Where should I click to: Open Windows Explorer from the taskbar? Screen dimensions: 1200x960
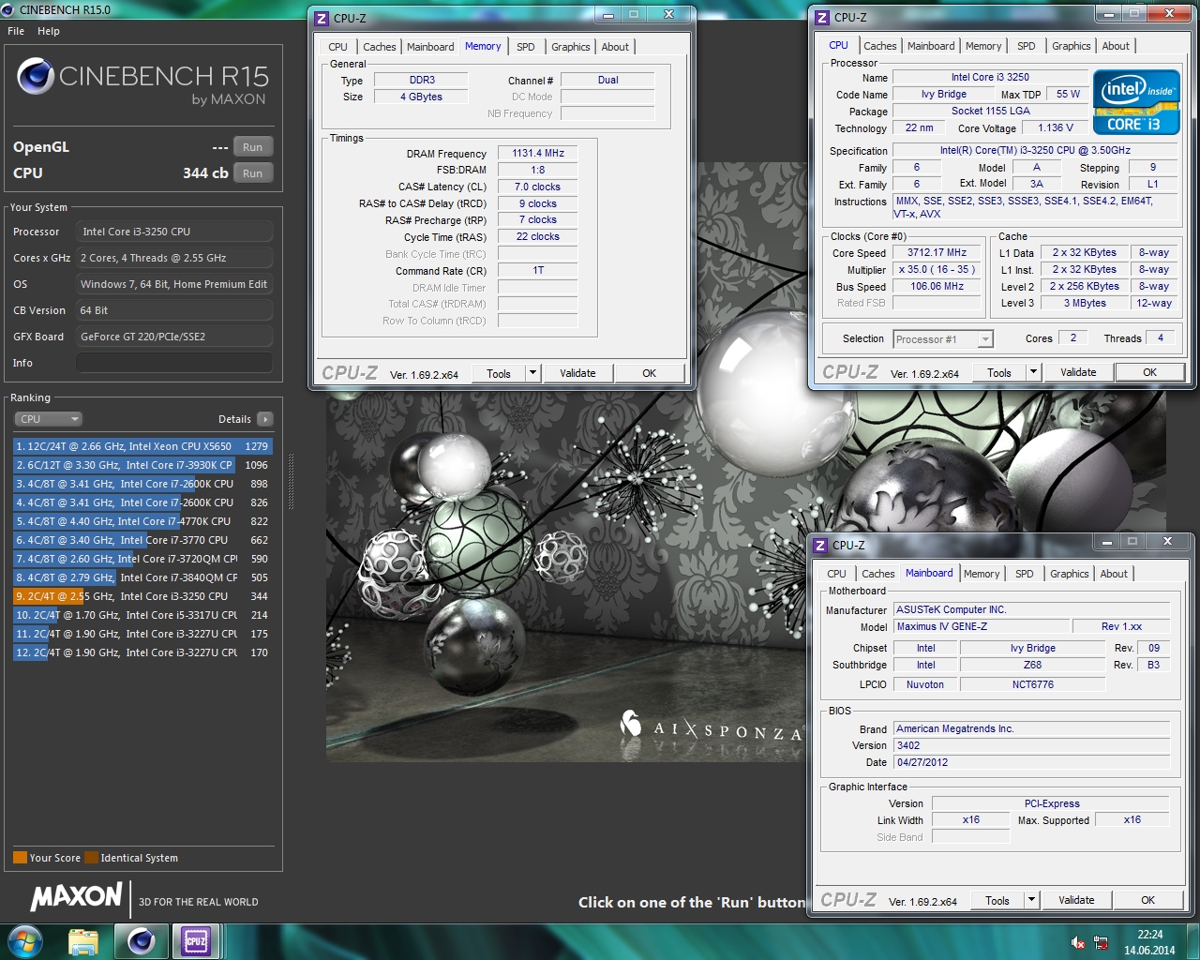[83, 941]
